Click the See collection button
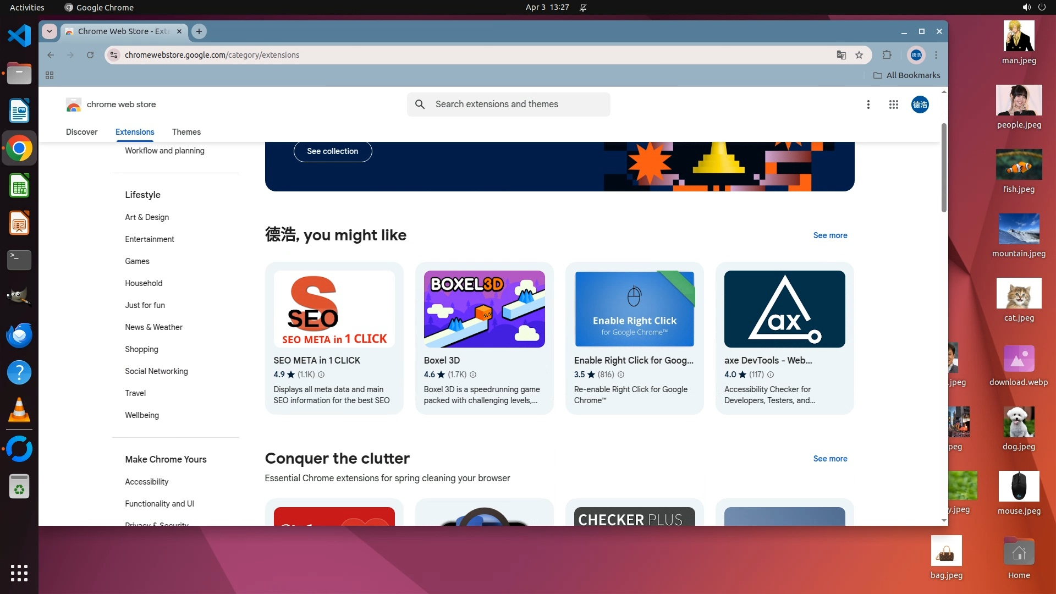1056x594 pixels. (332, 151)
